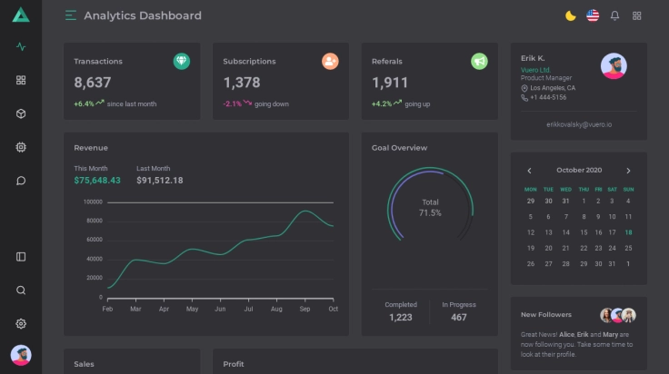Click the New Followers avatar group

tap(618, 315)
